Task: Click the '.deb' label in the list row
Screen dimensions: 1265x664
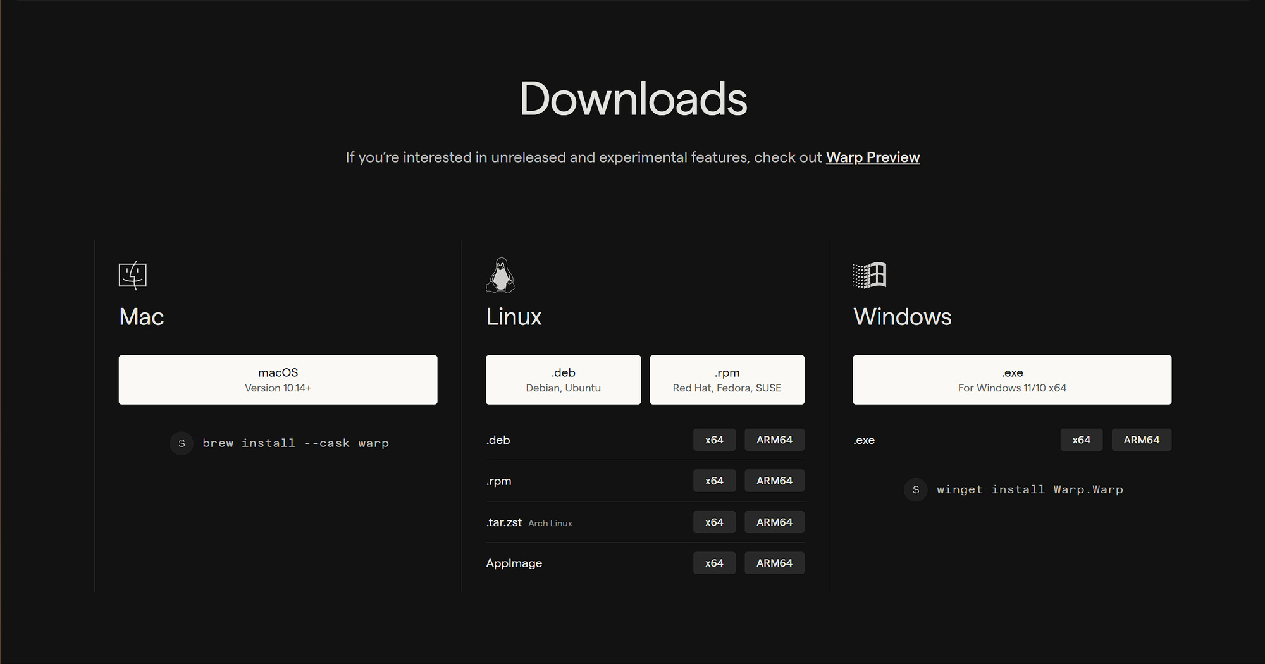Action: (498, 440)
